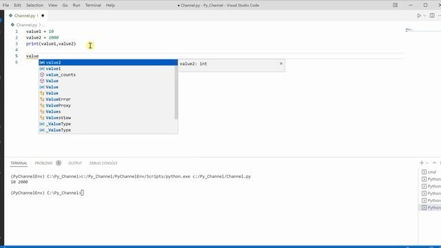Click the suggestion list scrollbar
This screenshot has width=441, height=248.
(x=176, y=92)
